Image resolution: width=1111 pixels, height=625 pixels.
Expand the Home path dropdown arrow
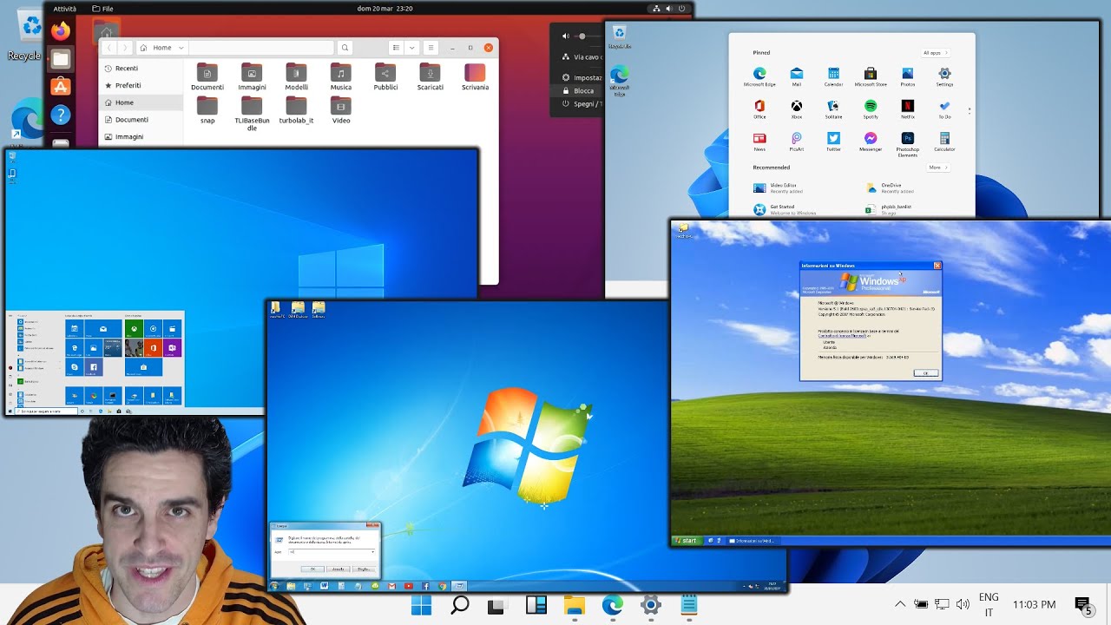[181, 48]
